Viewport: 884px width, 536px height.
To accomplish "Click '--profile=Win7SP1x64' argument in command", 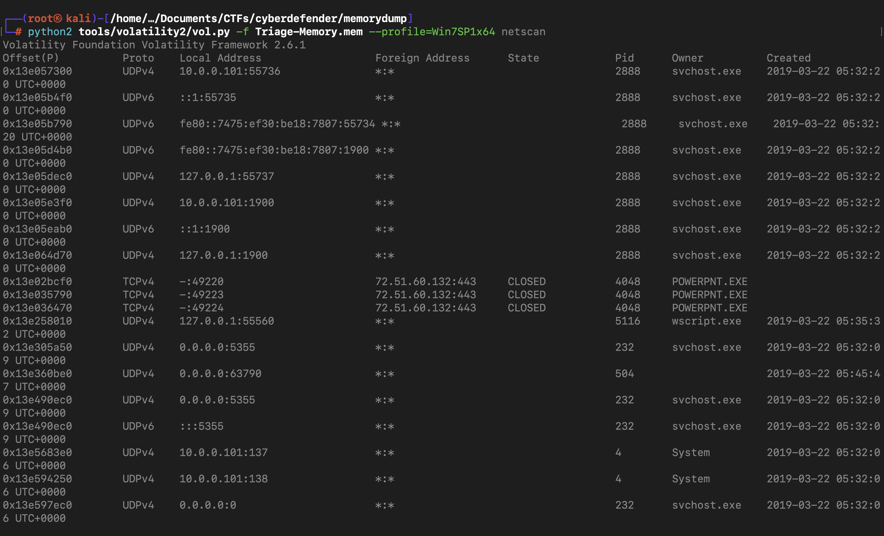I will 432,32.
